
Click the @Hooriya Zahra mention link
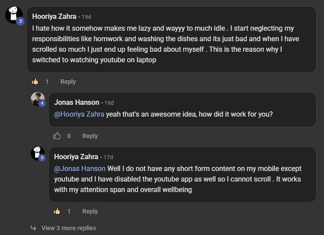click(79, 114)
